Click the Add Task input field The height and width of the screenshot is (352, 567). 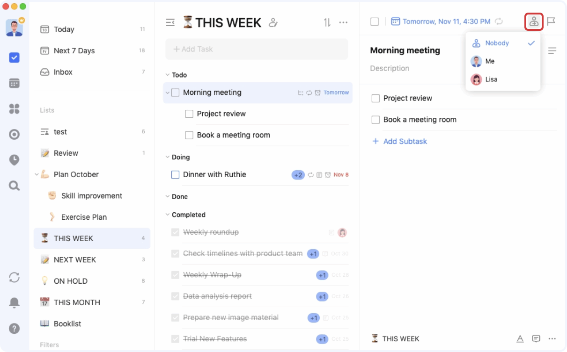tap(257, 49)
